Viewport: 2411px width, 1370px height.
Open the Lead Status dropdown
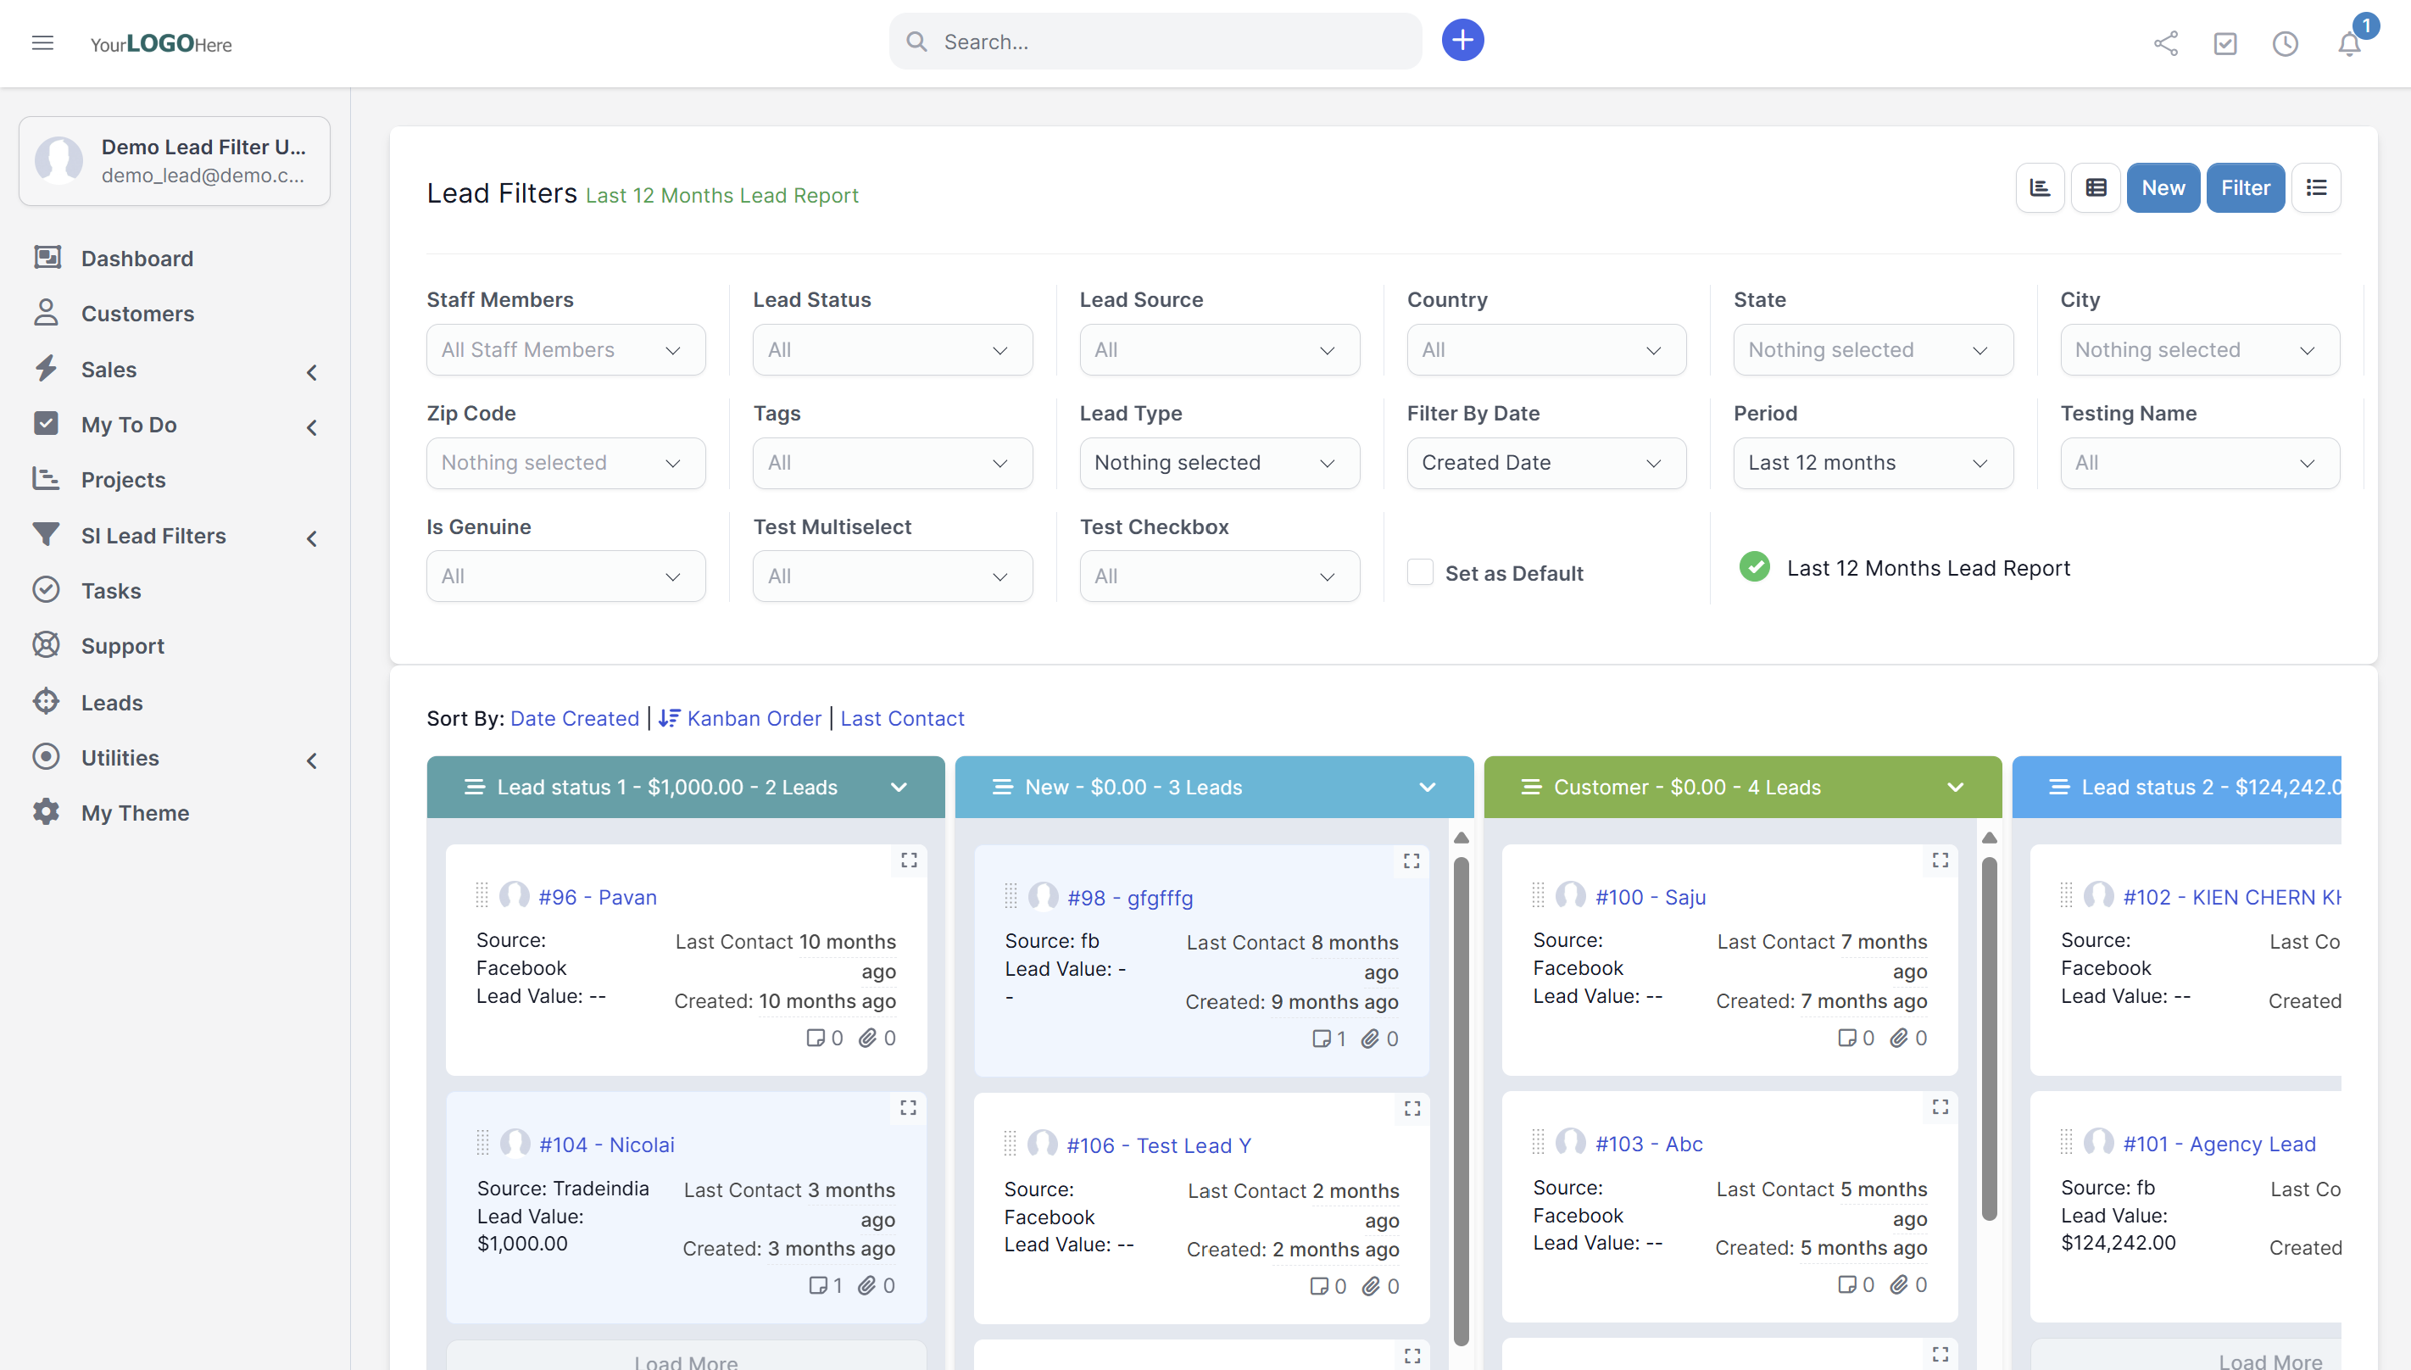[x=892, y=350]
